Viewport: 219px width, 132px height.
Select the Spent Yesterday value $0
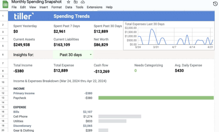[16, 32]
